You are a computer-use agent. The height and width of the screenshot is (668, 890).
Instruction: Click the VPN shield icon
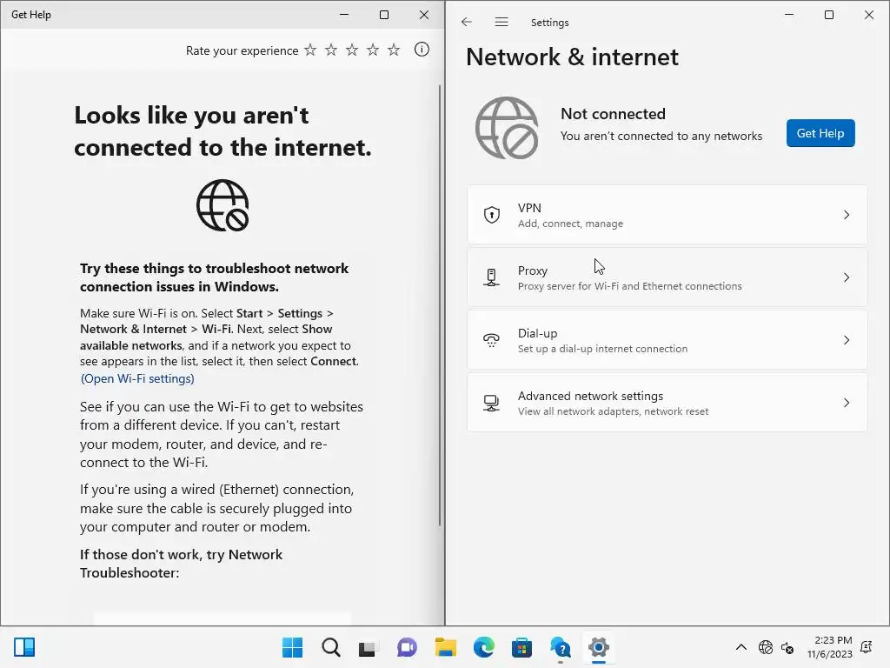point(492,215)
